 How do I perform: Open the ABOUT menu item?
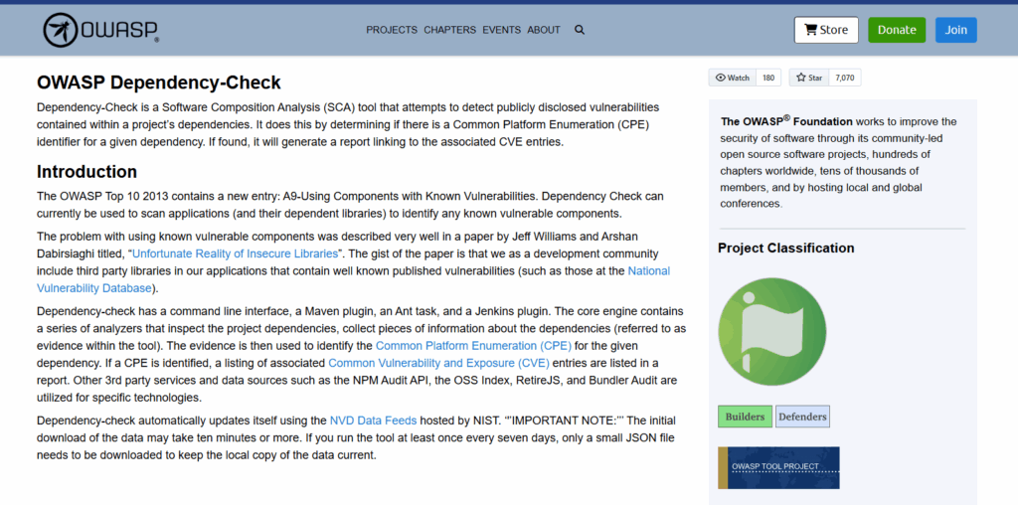click(x=544, y=30)
